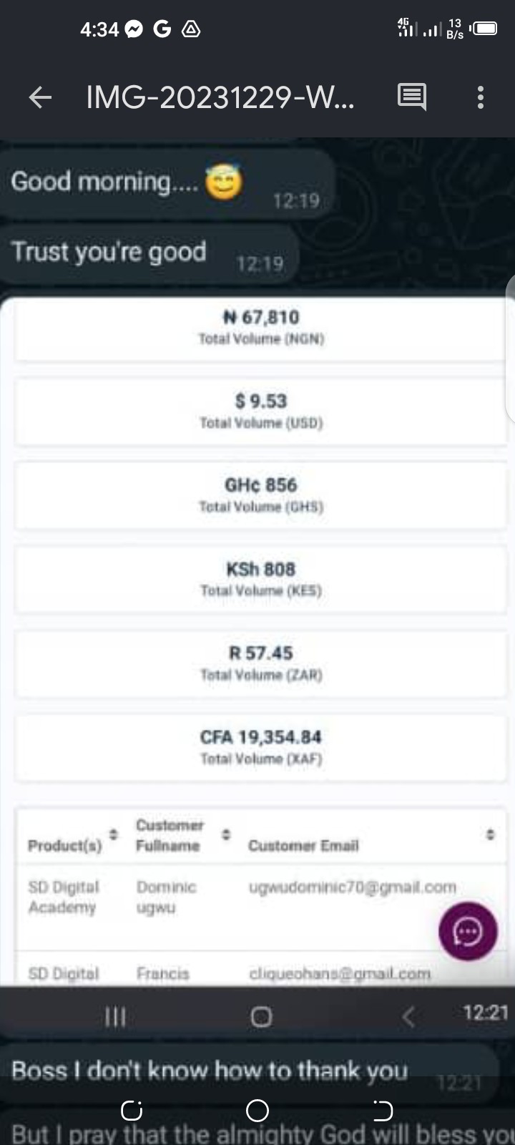Sort by Customer Fullname column arrows
The image size is (515, 1145).
(226, 834)
